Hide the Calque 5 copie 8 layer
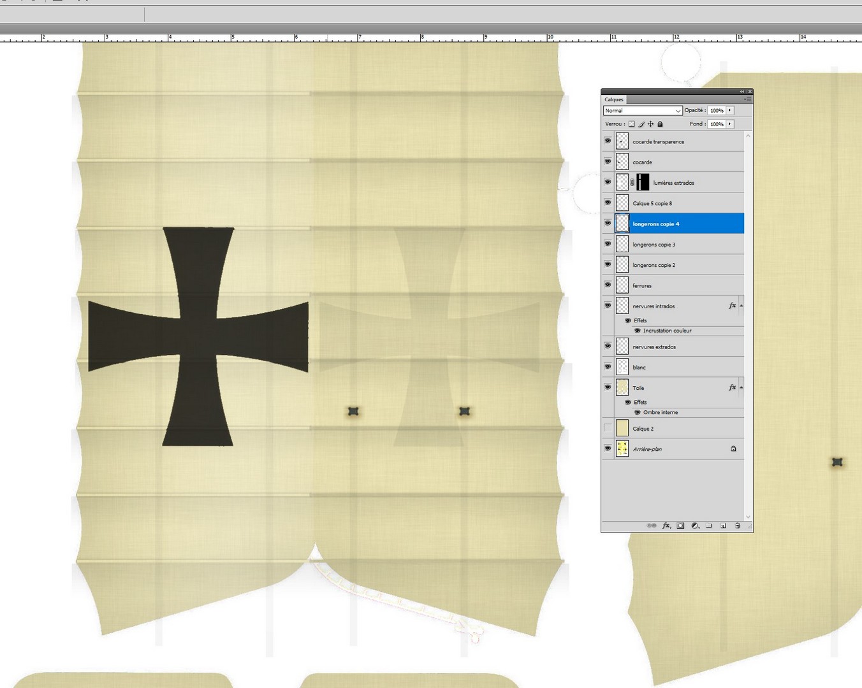The width and height of the screenshot is (862, 688). pyautogui.click(x=608, y=203)
